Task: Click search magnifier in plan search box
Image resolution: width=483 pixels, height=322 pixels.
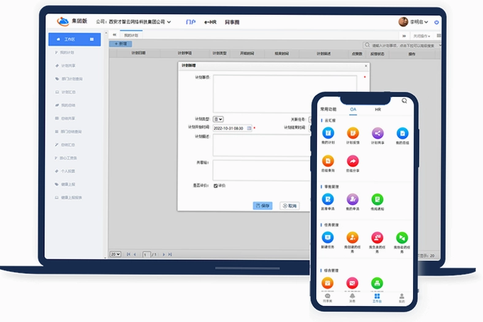Action: (367, 45)
